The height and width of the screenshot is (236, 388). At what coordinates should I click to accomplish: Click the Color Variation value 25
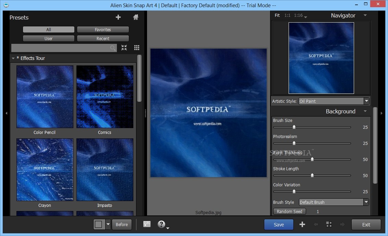pyautogui.click(x=365, y=191)
